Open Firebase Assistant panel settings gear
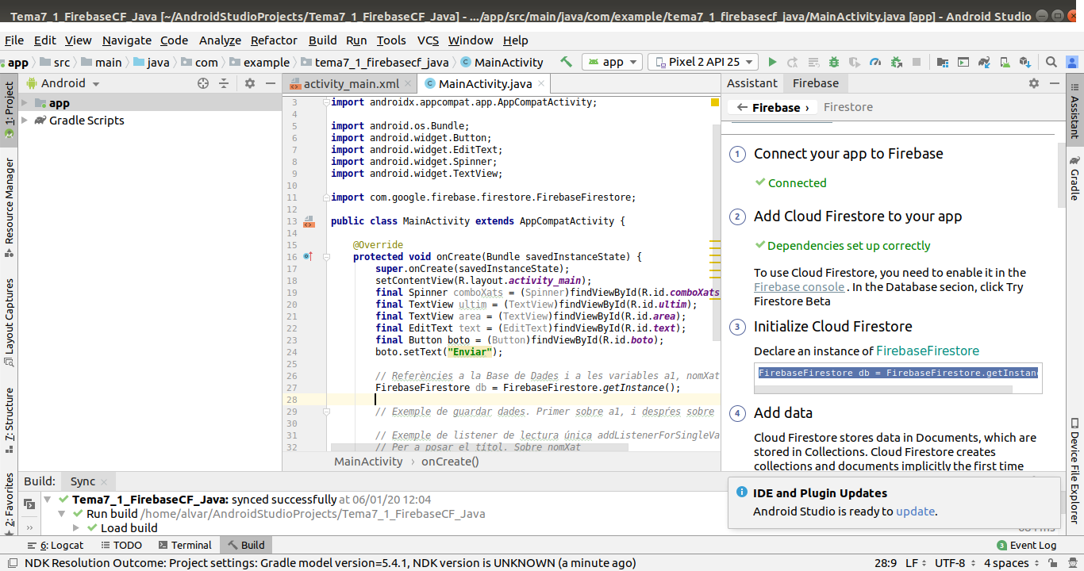This screenshot has height=571, width=1084. [x=1033, y=83]
